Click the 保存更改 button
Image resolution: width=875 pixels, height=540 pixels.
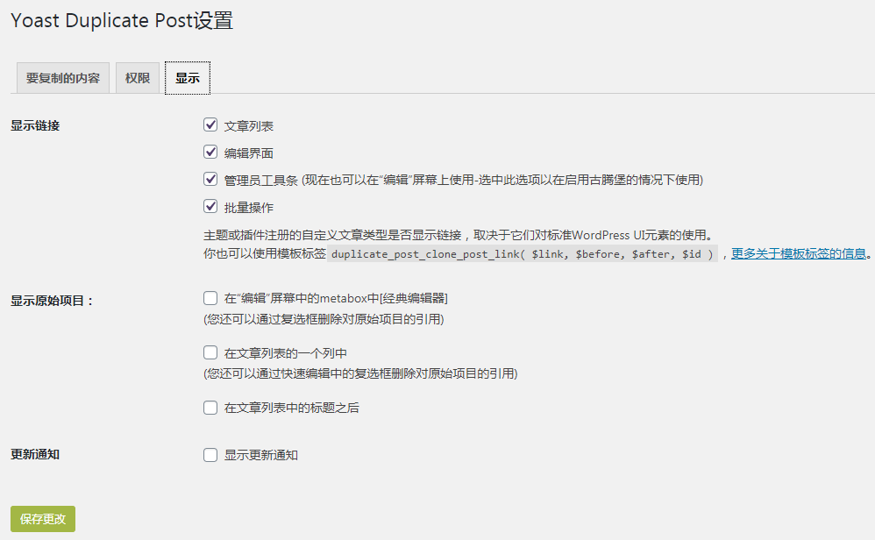41,518
